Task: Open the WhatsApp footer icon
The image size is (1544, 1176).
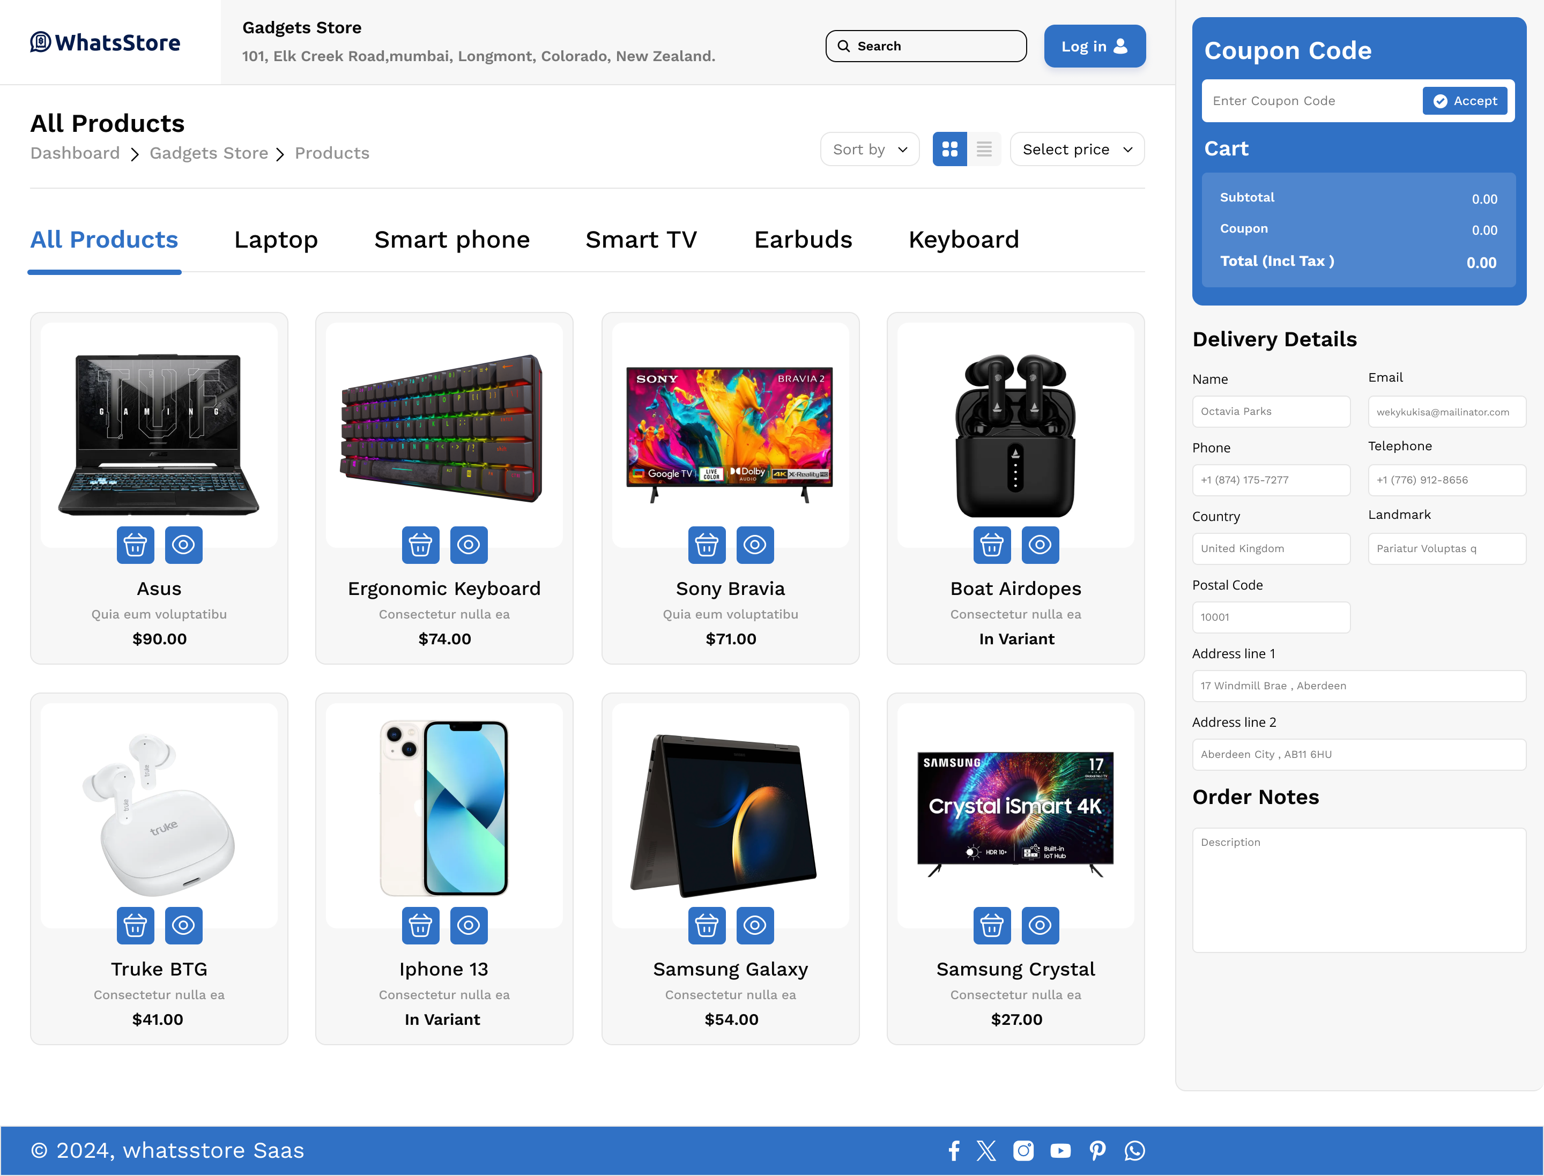Action: (x=1134, y=1151)
